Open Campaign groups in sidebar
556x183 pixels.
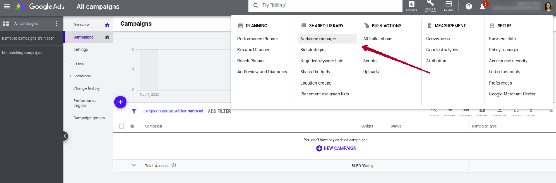(x=89, y=118)
